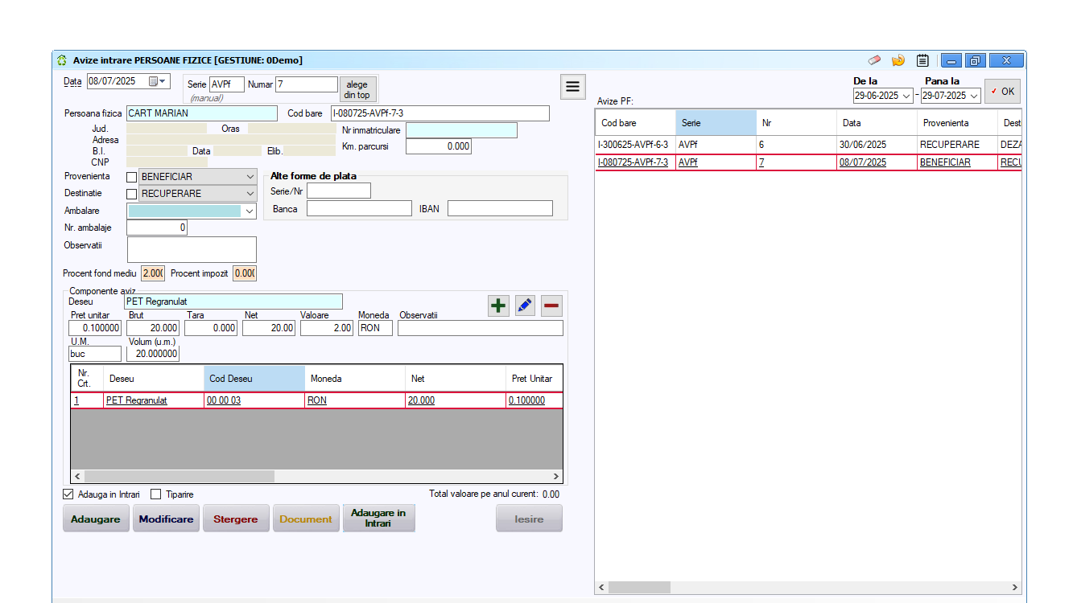Click the Serie/Nr payment field
Screen dimensions: 1073x603
point(339,191)
